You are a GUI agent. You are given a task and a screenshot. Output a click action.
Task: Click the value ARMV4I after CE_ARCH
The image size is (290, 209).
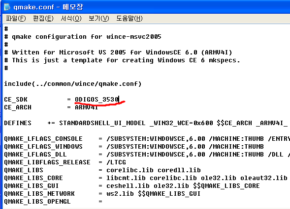[x=86, y=107]
